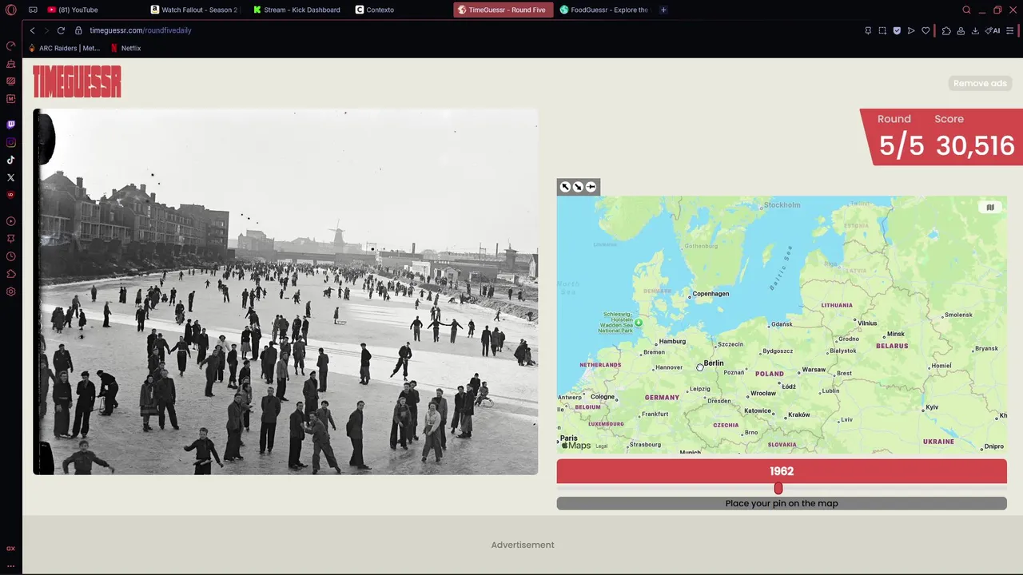Enlarge map with the second arrow icon
This screenshot has height=575, width=1023.
point(578,187)
